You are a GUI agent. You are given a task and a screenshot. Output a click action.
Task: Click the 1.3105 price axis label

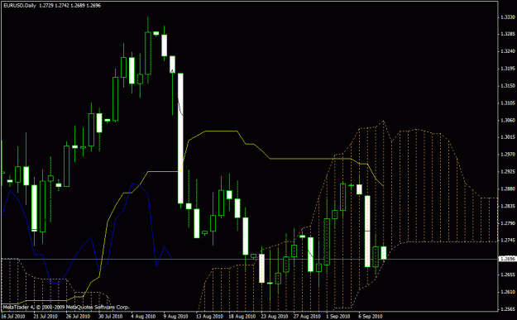[507, 103]
